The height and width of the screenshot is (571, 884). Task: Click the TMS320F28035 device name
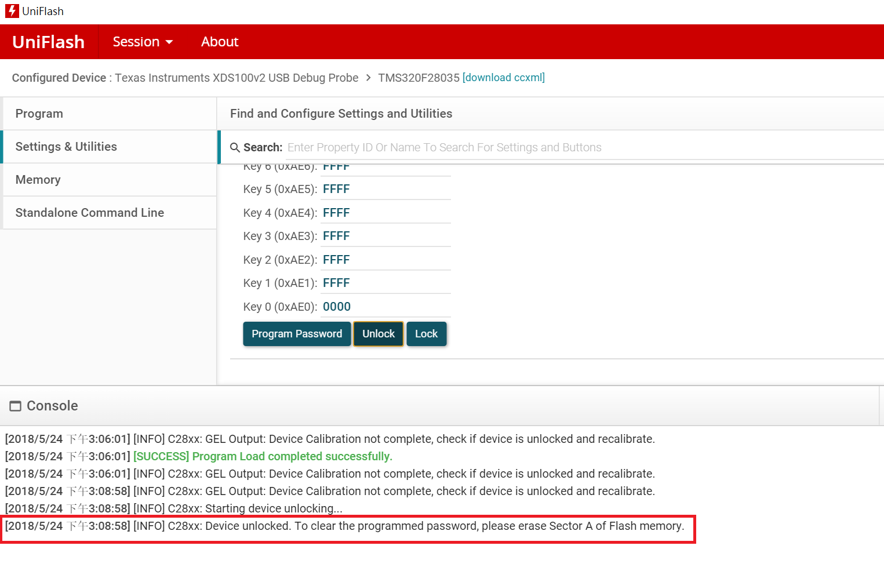(x=419, y=78)
